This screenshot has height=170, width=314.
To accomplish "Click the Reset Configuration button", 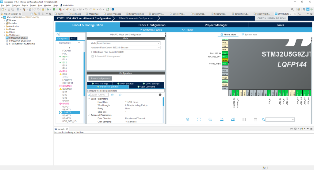I will pos(100,78).
